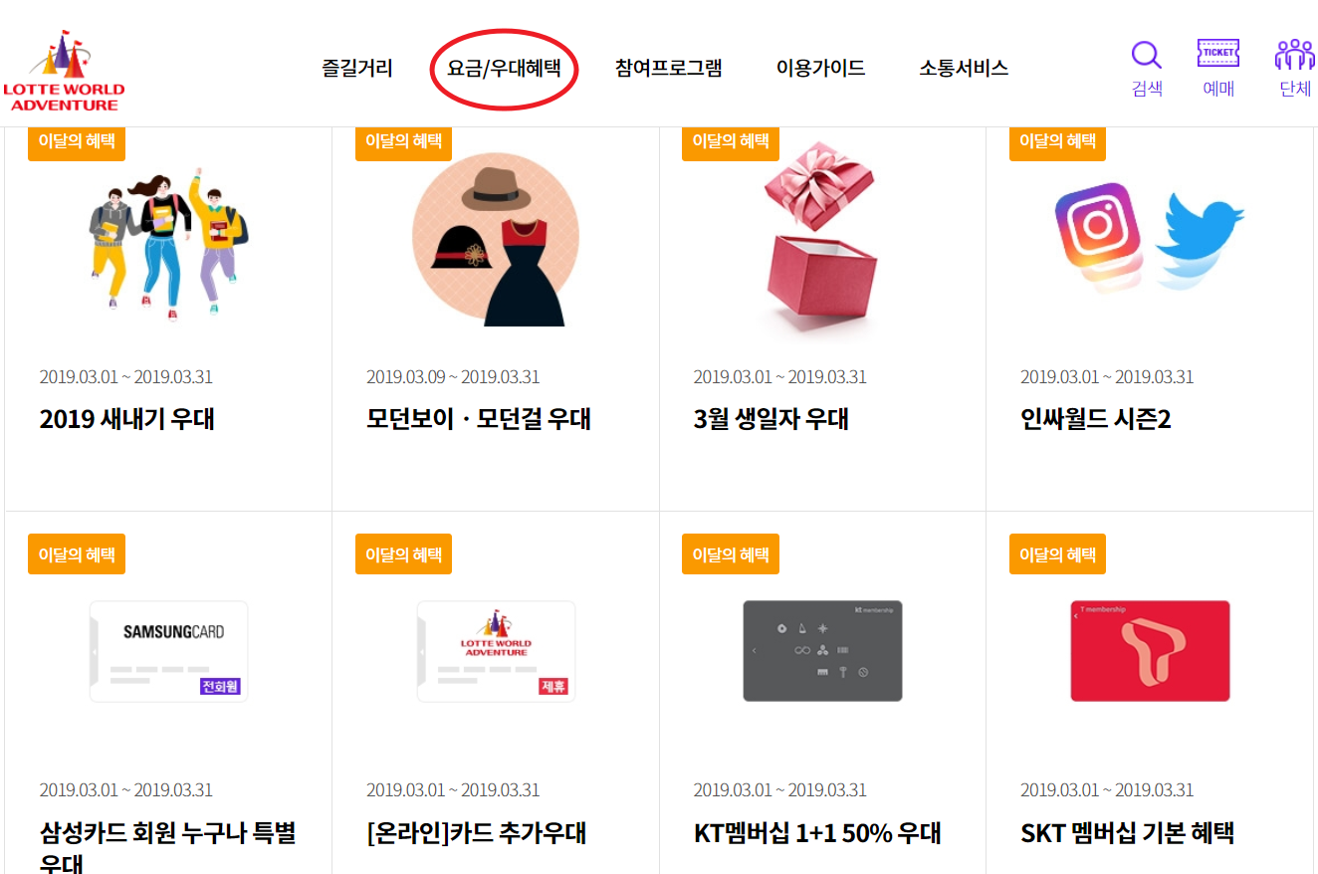Open the 즐길거리 menu
The width and height of the screenshot is (1318, 874).
tap(357, 69)
